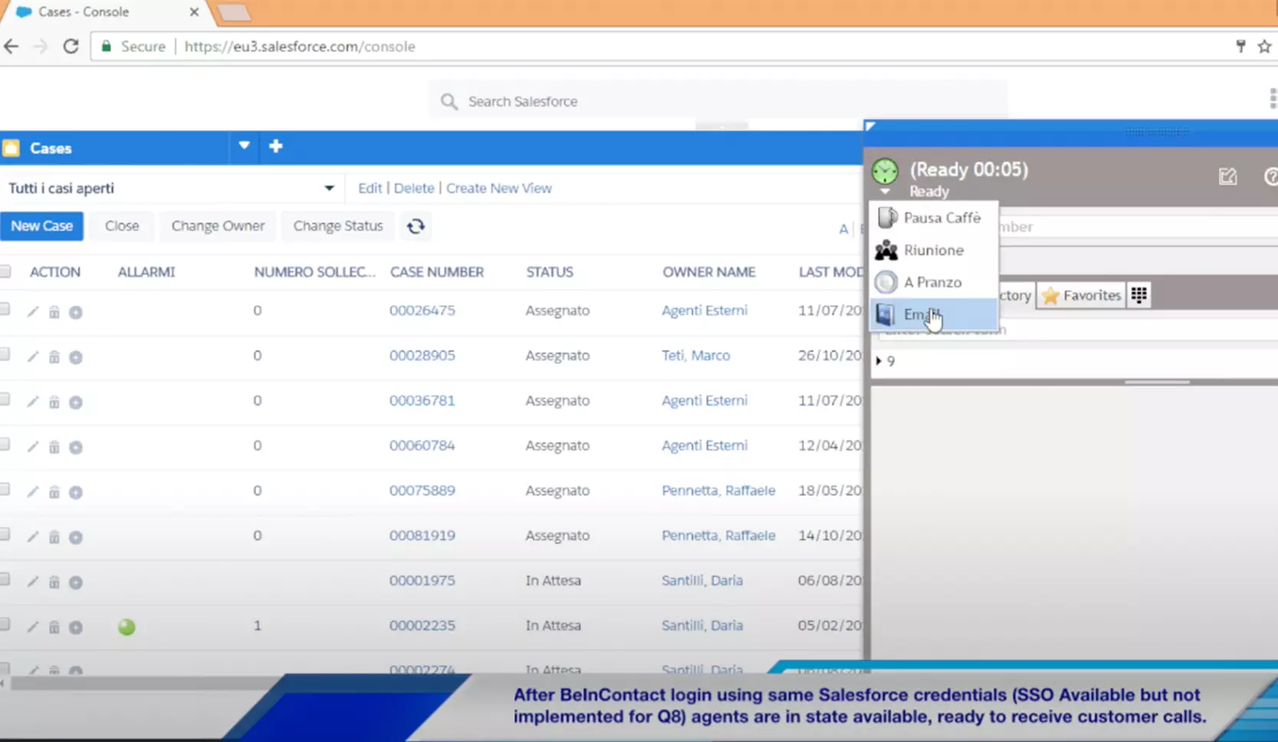The width and height of the screenshot is (1278, 742).
Task: Click the Create New View link
Action: [x=498, y=188]
